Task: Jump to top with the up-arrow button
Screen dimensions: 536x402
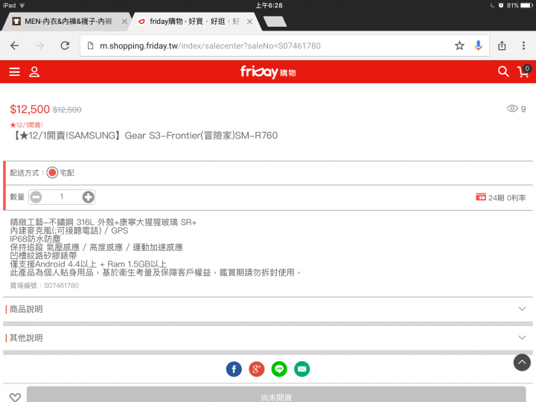Action: [x=522, y=363]
